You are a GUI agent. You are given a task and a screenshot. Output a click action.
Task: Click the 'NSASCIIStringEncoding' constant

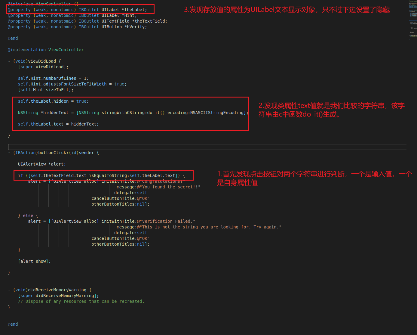(x=217, y=113)
